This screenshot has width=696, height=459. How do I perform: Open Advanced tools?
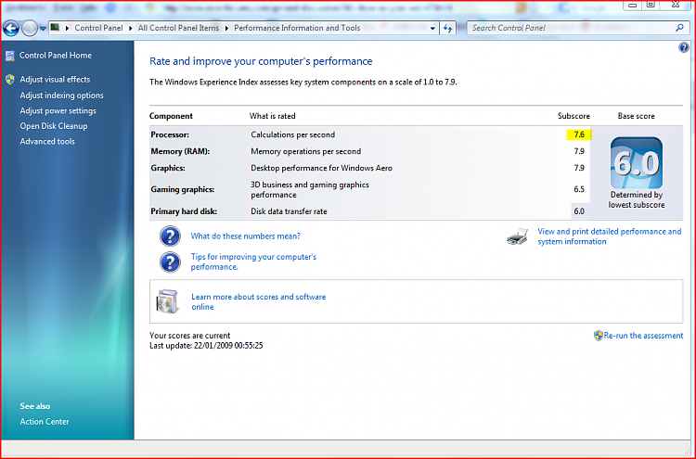pyautogui.click(x=47, y=142)
